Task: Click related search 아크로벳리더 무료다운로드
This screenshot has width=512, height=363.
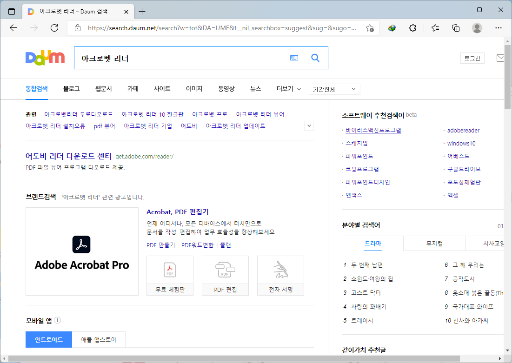Action: pyautogui.click(x=79, y=114)
